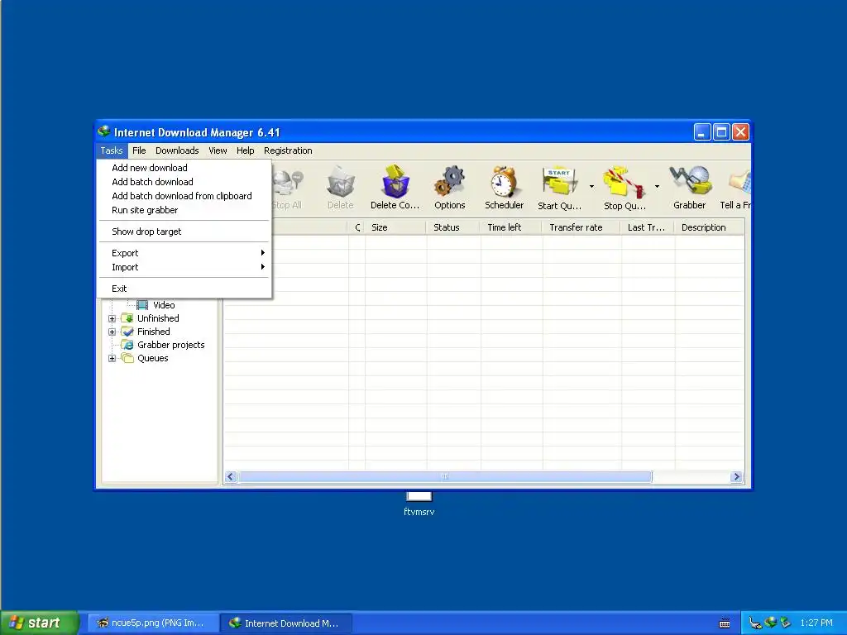Select the Queues folder icon

click(x=127, y=358)
